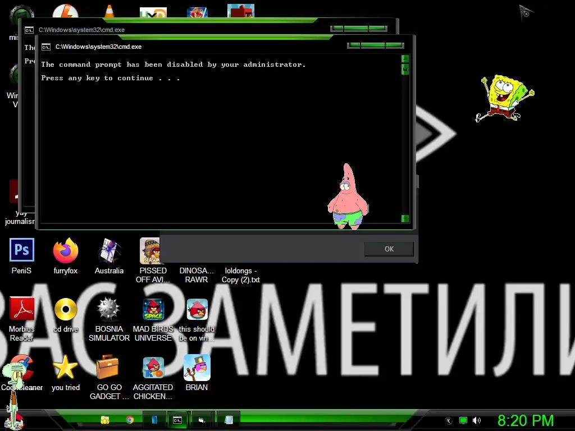Open the volume speaker tray icon
This screenshot has width=575, height=431.
pyautogui.click(x=476, y=420)
